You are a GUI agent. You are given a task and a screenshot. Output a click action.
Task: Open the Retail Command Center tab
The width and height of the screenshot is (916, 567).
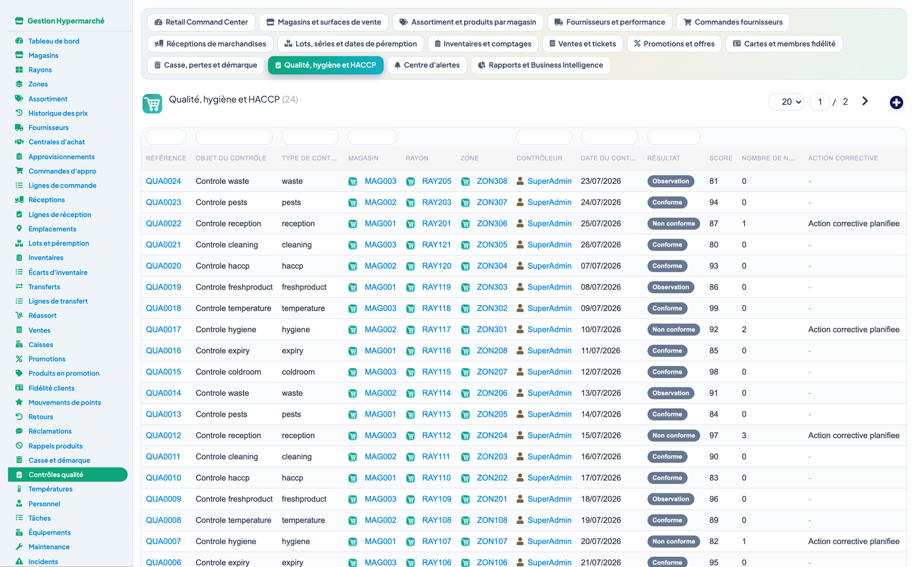point(201,22)
